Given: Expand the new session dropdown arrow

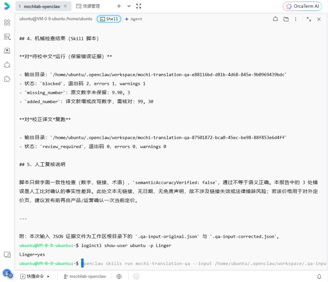Looking at the screenshot, I should (x=129, y=6).
